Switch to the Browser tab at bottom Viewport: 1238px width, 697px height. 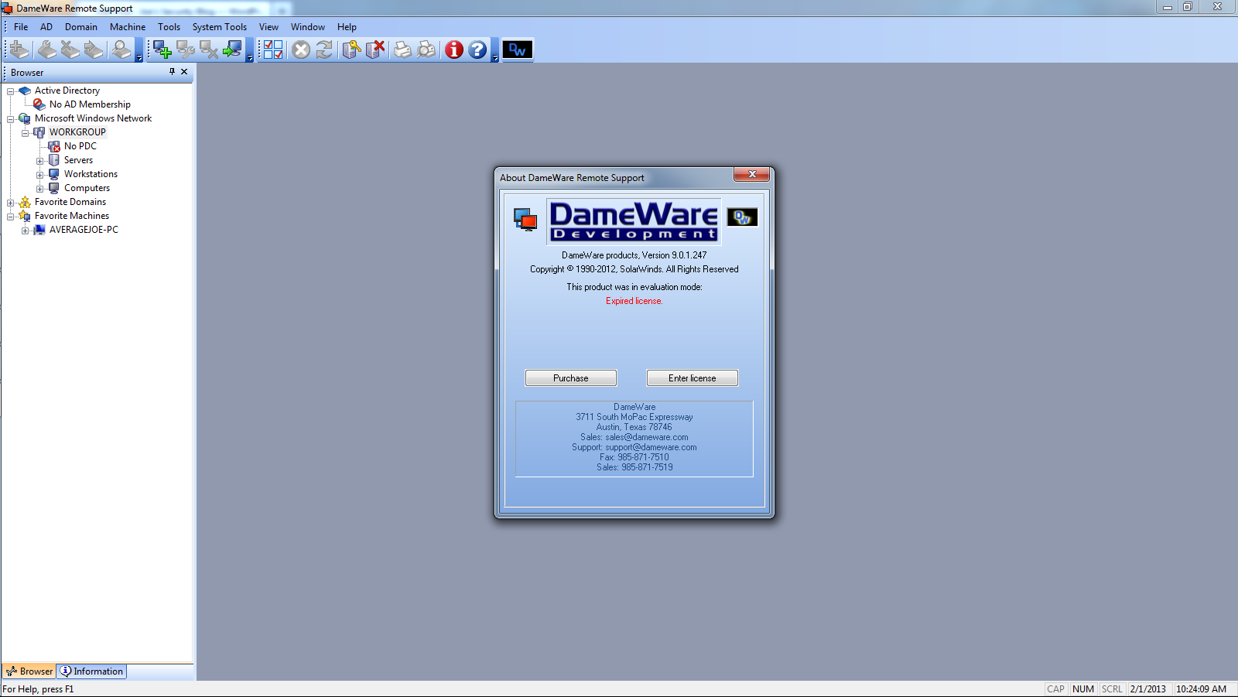[x=29, y=671]
